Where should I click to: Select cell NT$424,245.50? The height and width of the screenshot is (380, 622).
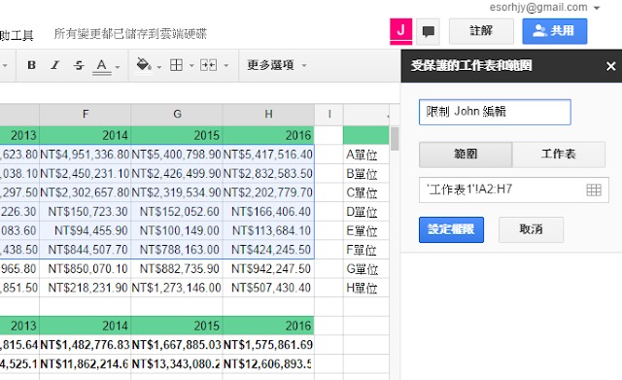(268, 250)
